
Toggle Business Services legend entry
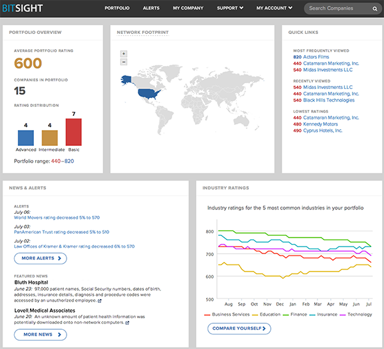coord(227,314)
